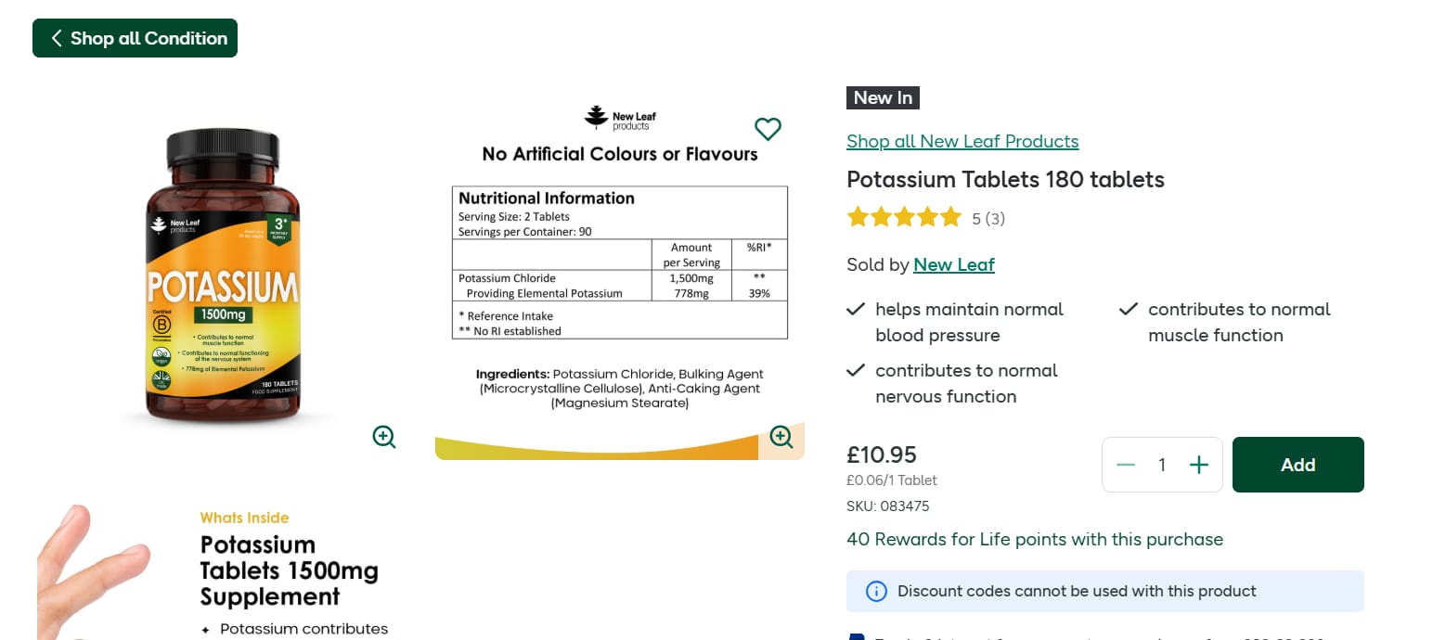Viewport: 1433px width, 640px height.
Task: Click the New In badge
Action: [x=883, y=97]
